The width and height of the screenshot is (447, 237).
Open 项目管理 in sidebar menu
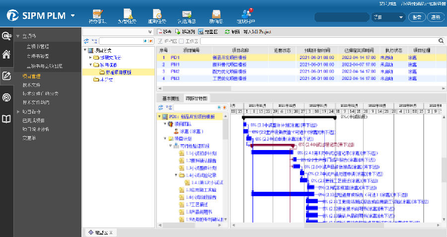tap(31, 76)
